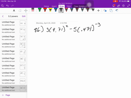Add a new pen with plus
This screenshot has width=131, height=98.
coord(98,11)
